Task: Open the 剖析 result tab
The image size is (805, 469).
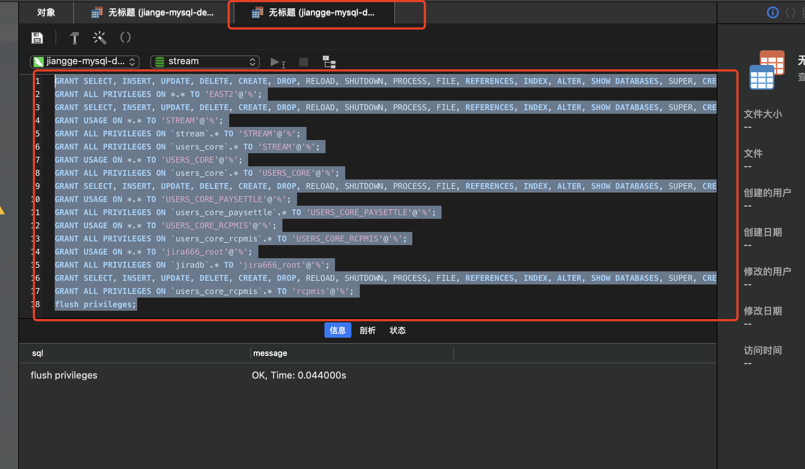Action: coord(367,330)
